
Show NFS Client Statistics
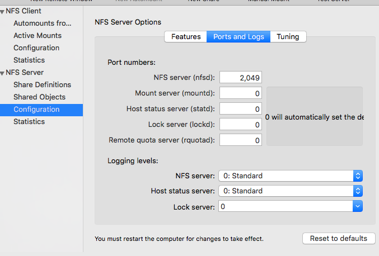[29, 60]
